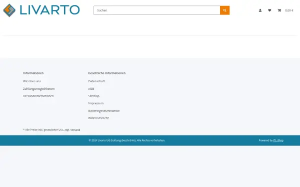Click the Suchen search input field

(x=156, y=10)
